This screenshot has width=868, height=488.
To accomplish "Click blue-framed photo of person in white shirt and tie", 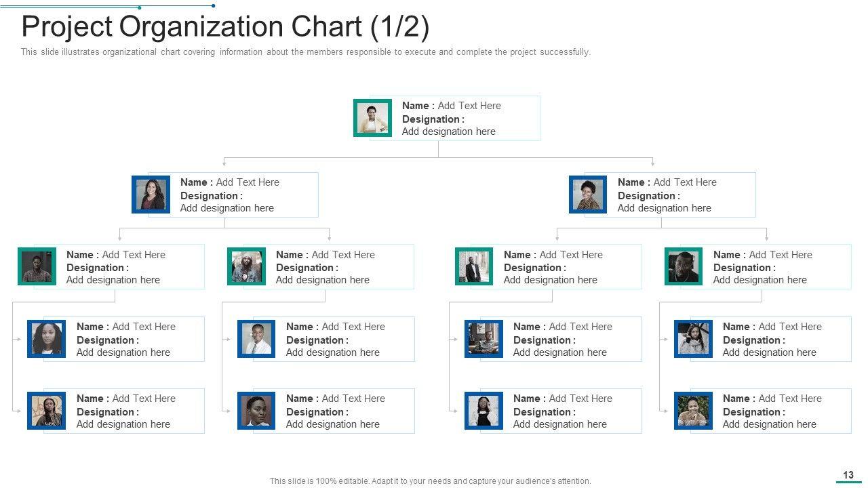I will point(256,339).
